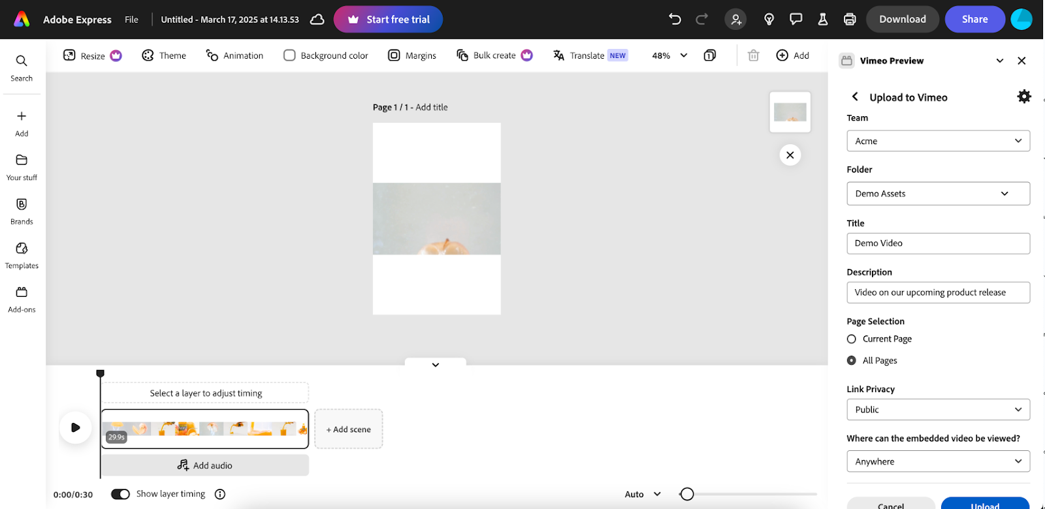Screen dimensions: 1045x509
Task: Expand the Link Privacy dropdown
Action: click(938, 410)
